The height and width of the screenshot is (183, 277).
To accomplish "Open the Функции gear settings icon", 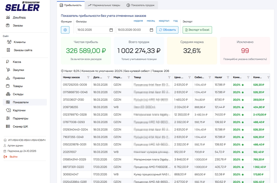I will (65, 30).
